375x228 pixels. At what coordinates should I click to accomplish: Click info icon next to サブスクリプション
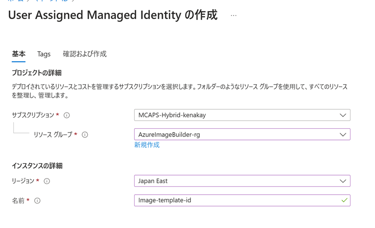click(67, 115)
